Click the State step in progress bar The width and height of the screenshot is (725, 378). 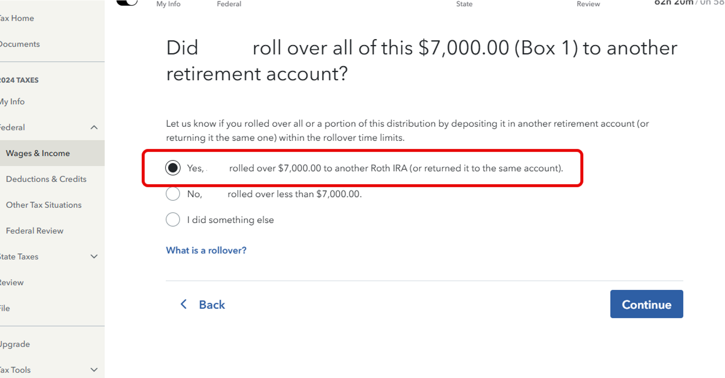(464, 4)
